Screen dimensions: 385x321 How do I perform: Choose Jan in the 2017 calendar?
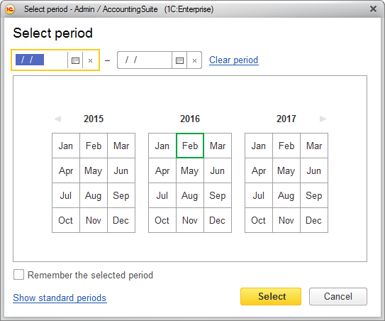(x=259, y=146)
